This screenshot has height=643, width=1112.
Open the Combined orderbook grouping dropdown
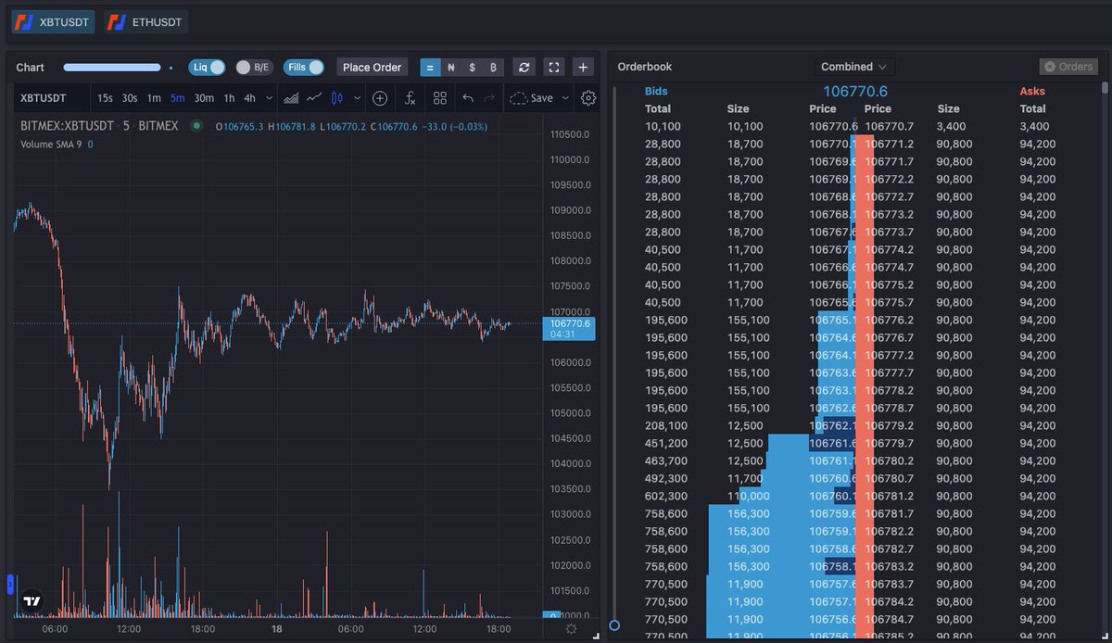click(x=854, y=67)
